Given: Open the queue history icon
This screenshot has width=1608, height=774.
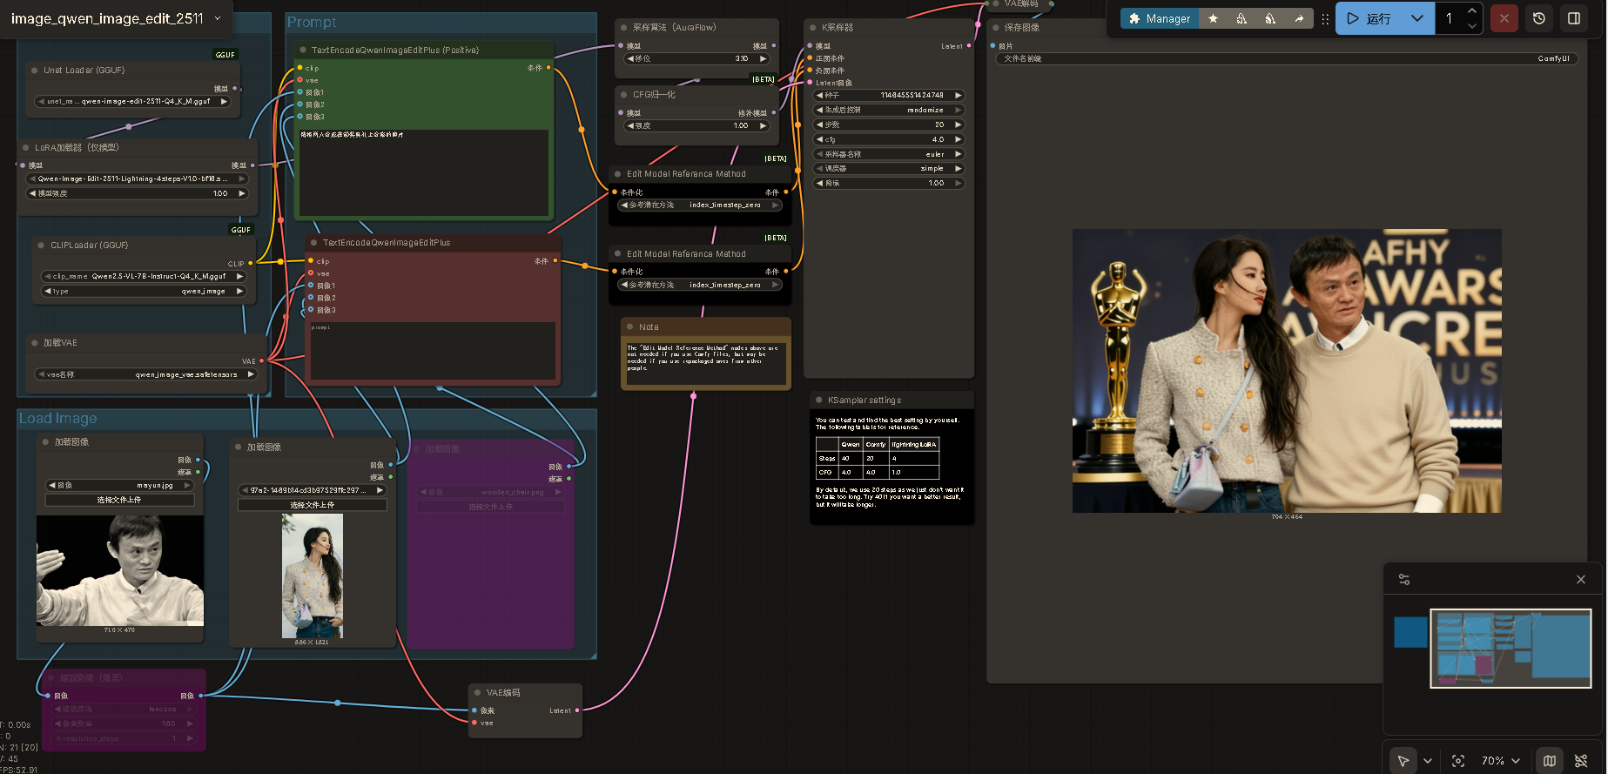Looking at the screenshot, I should click(1539, 18).
